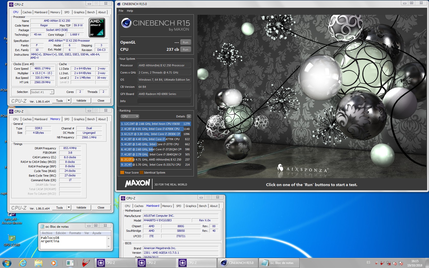This screenshot has width=429, height=268.
Task: Click Close in the Memory CPU-Z window
Action: click(x=101, y=208)
